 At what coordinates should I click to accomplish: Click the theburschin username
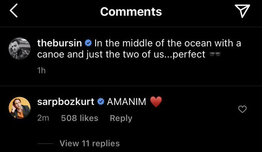click(x=59, y=43)
